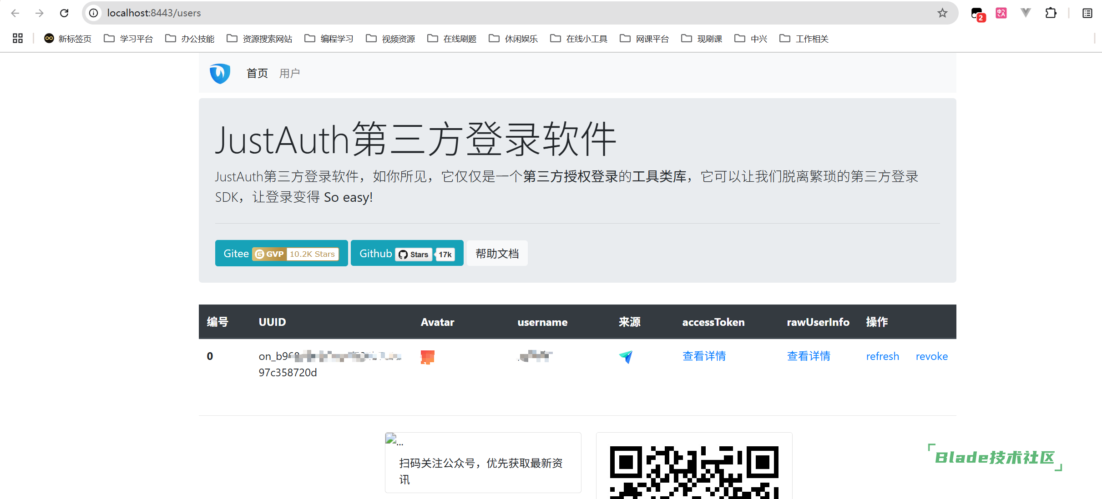Screen dimensions: 1102x499
Task: Open the 中兴 bookmark folder
Action: point(751,39)
